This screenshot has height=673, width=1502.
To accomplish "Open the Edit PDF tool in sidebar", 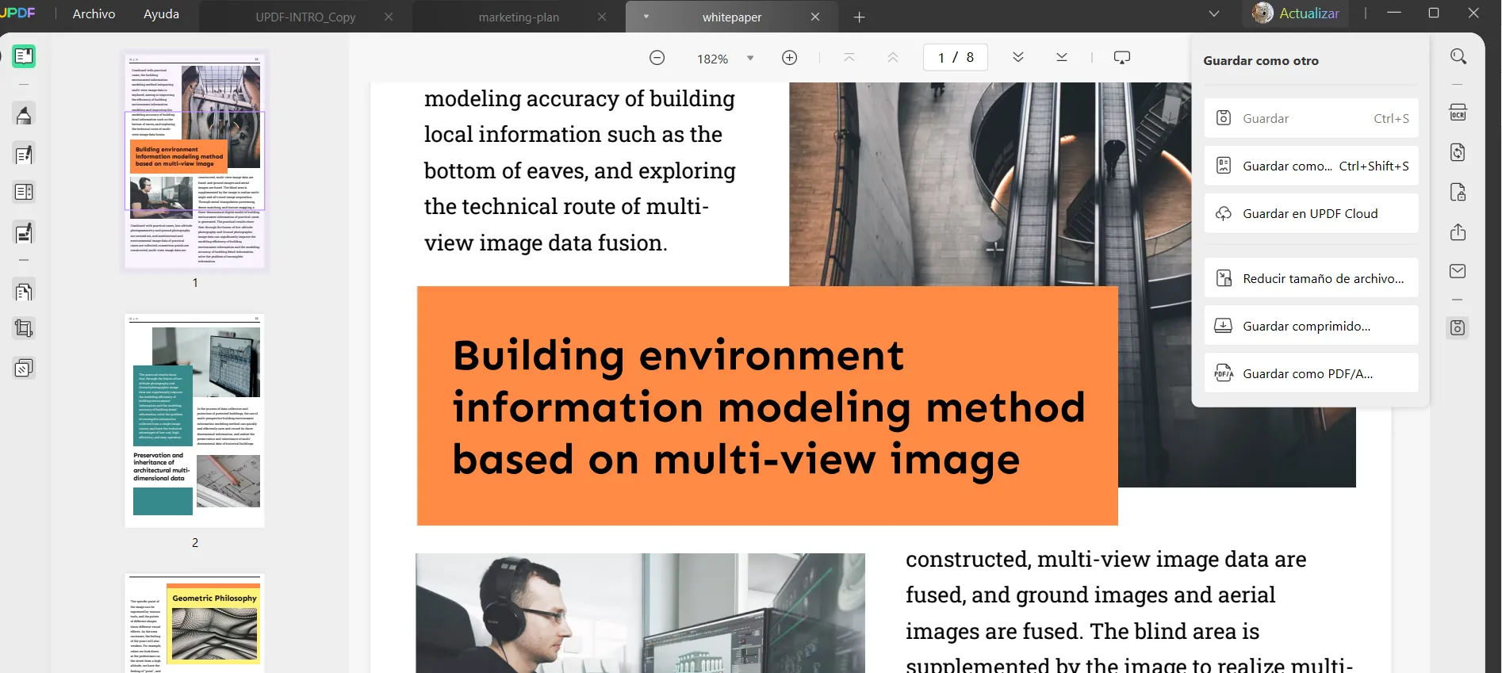I will click(24, 155).
